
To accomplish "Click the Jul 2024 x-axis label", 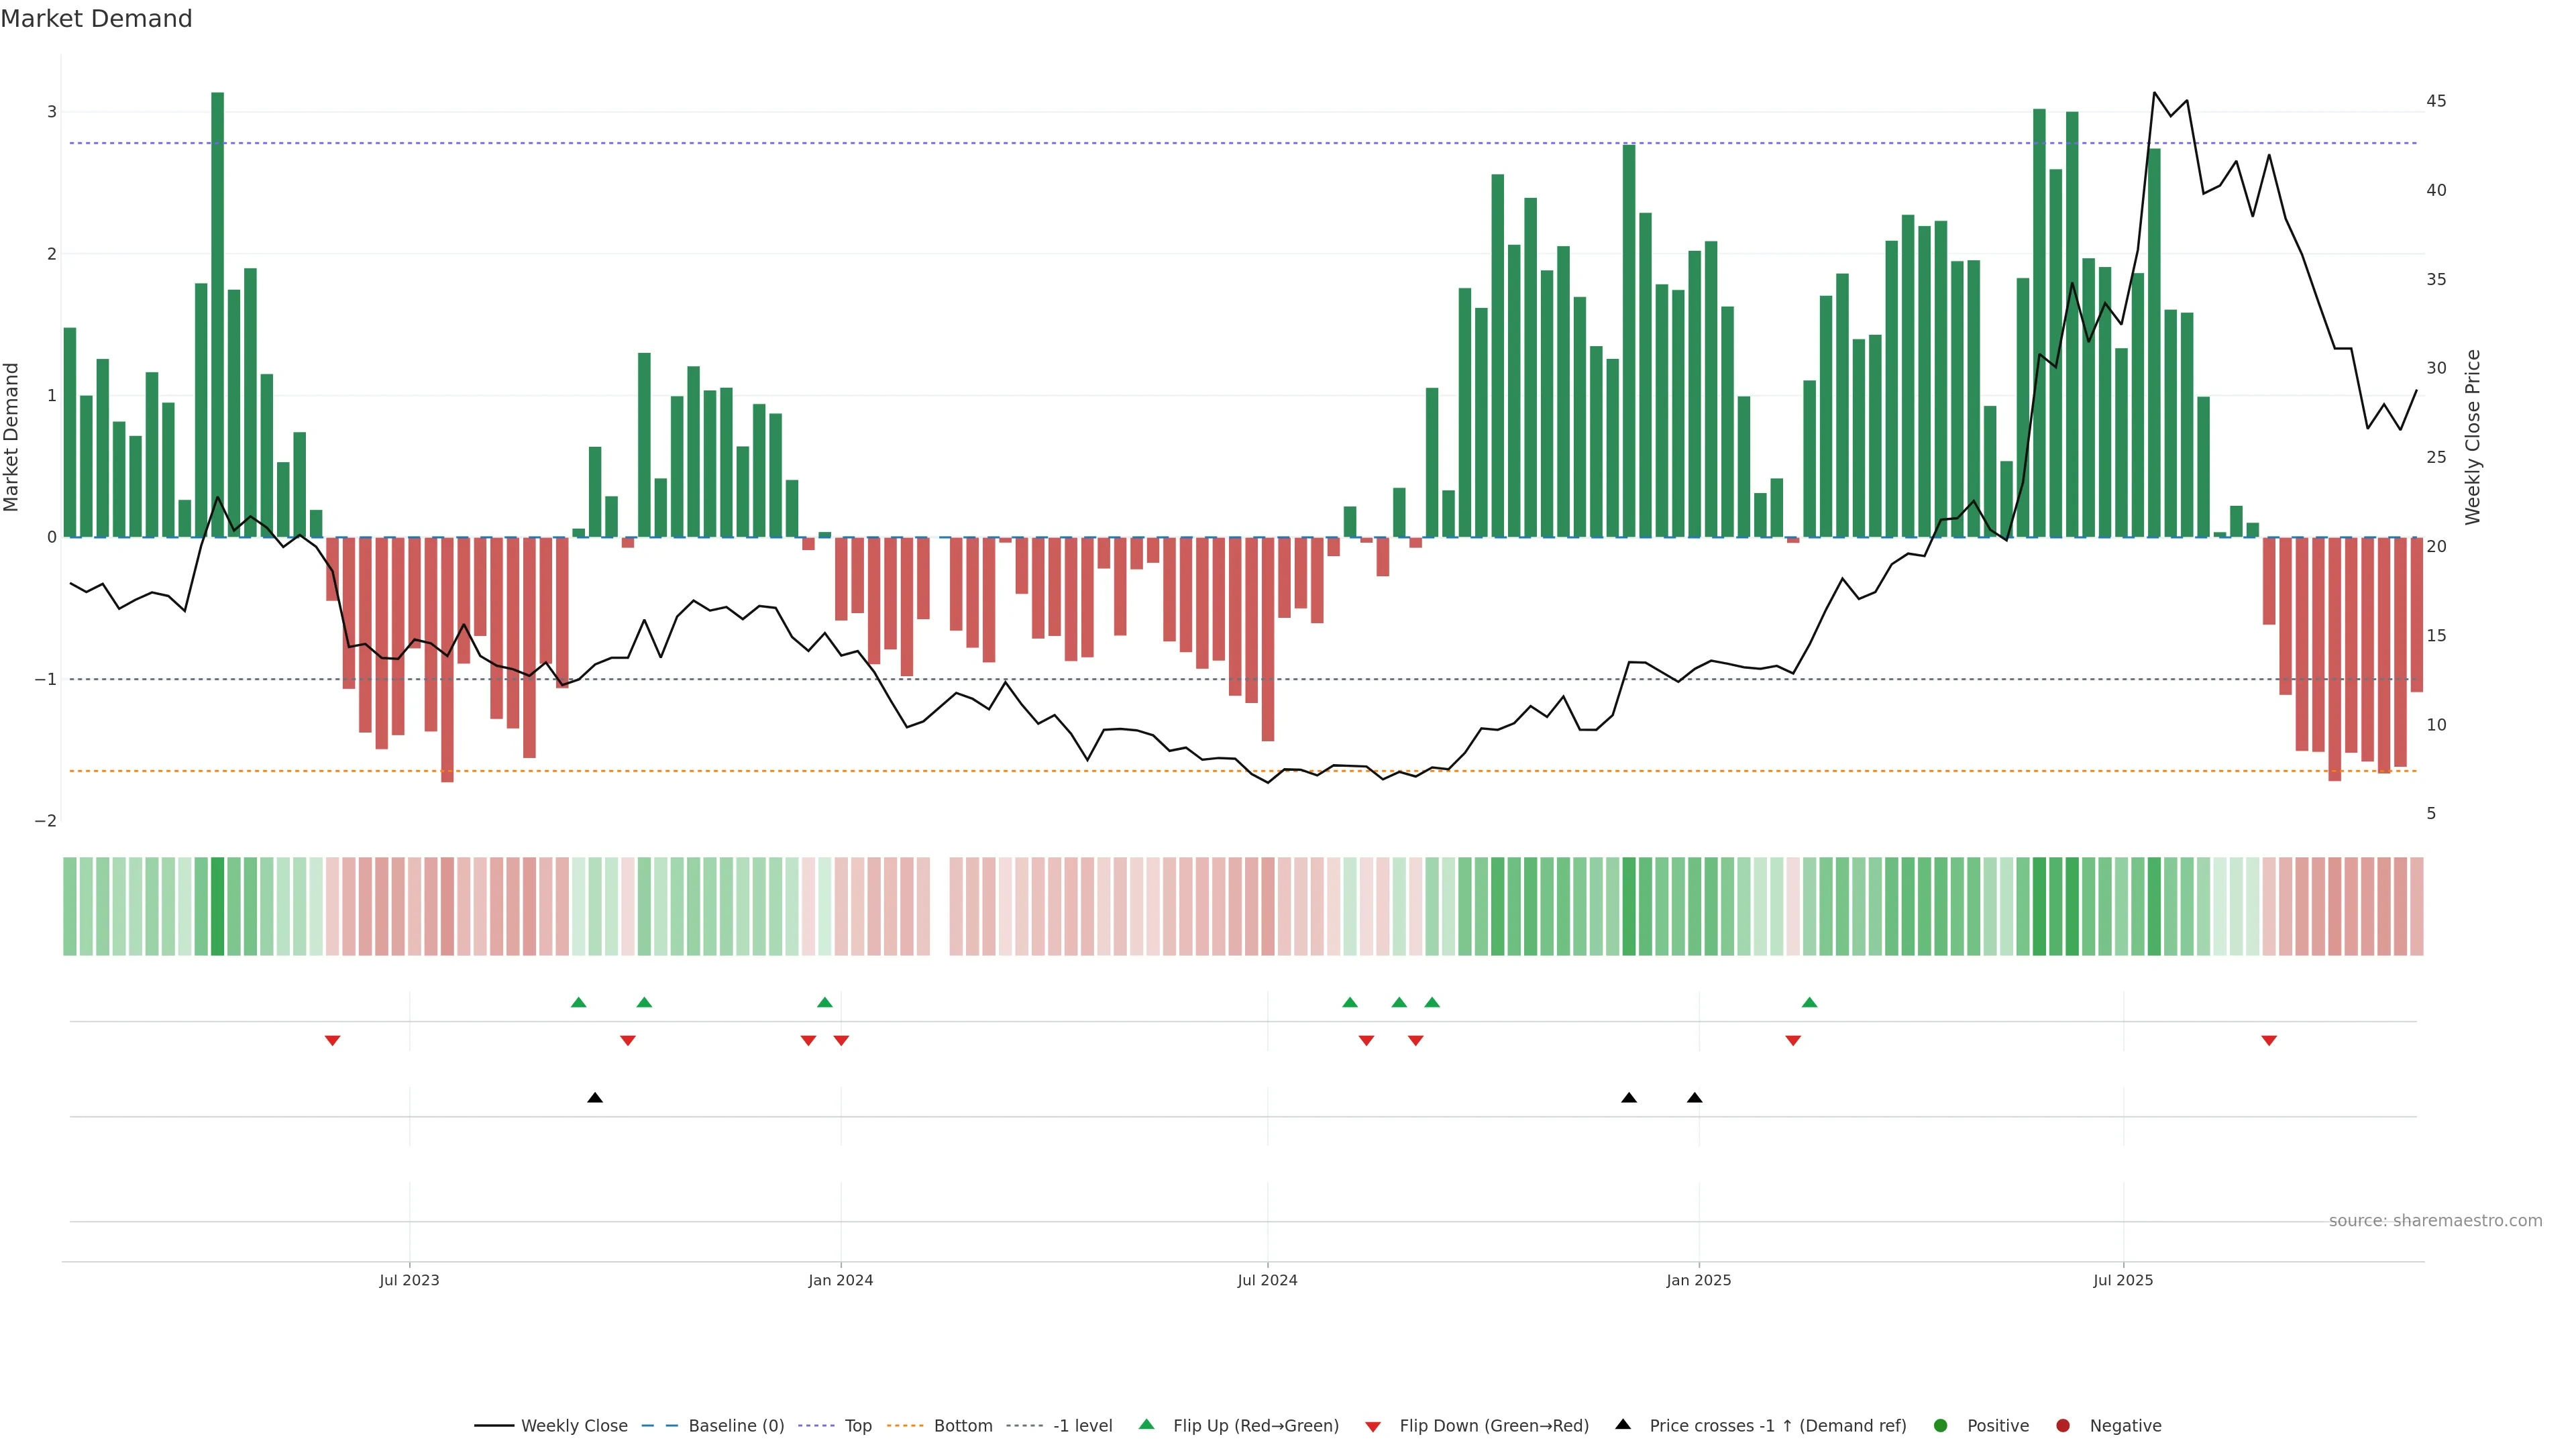I will tap(1267, 1280).
